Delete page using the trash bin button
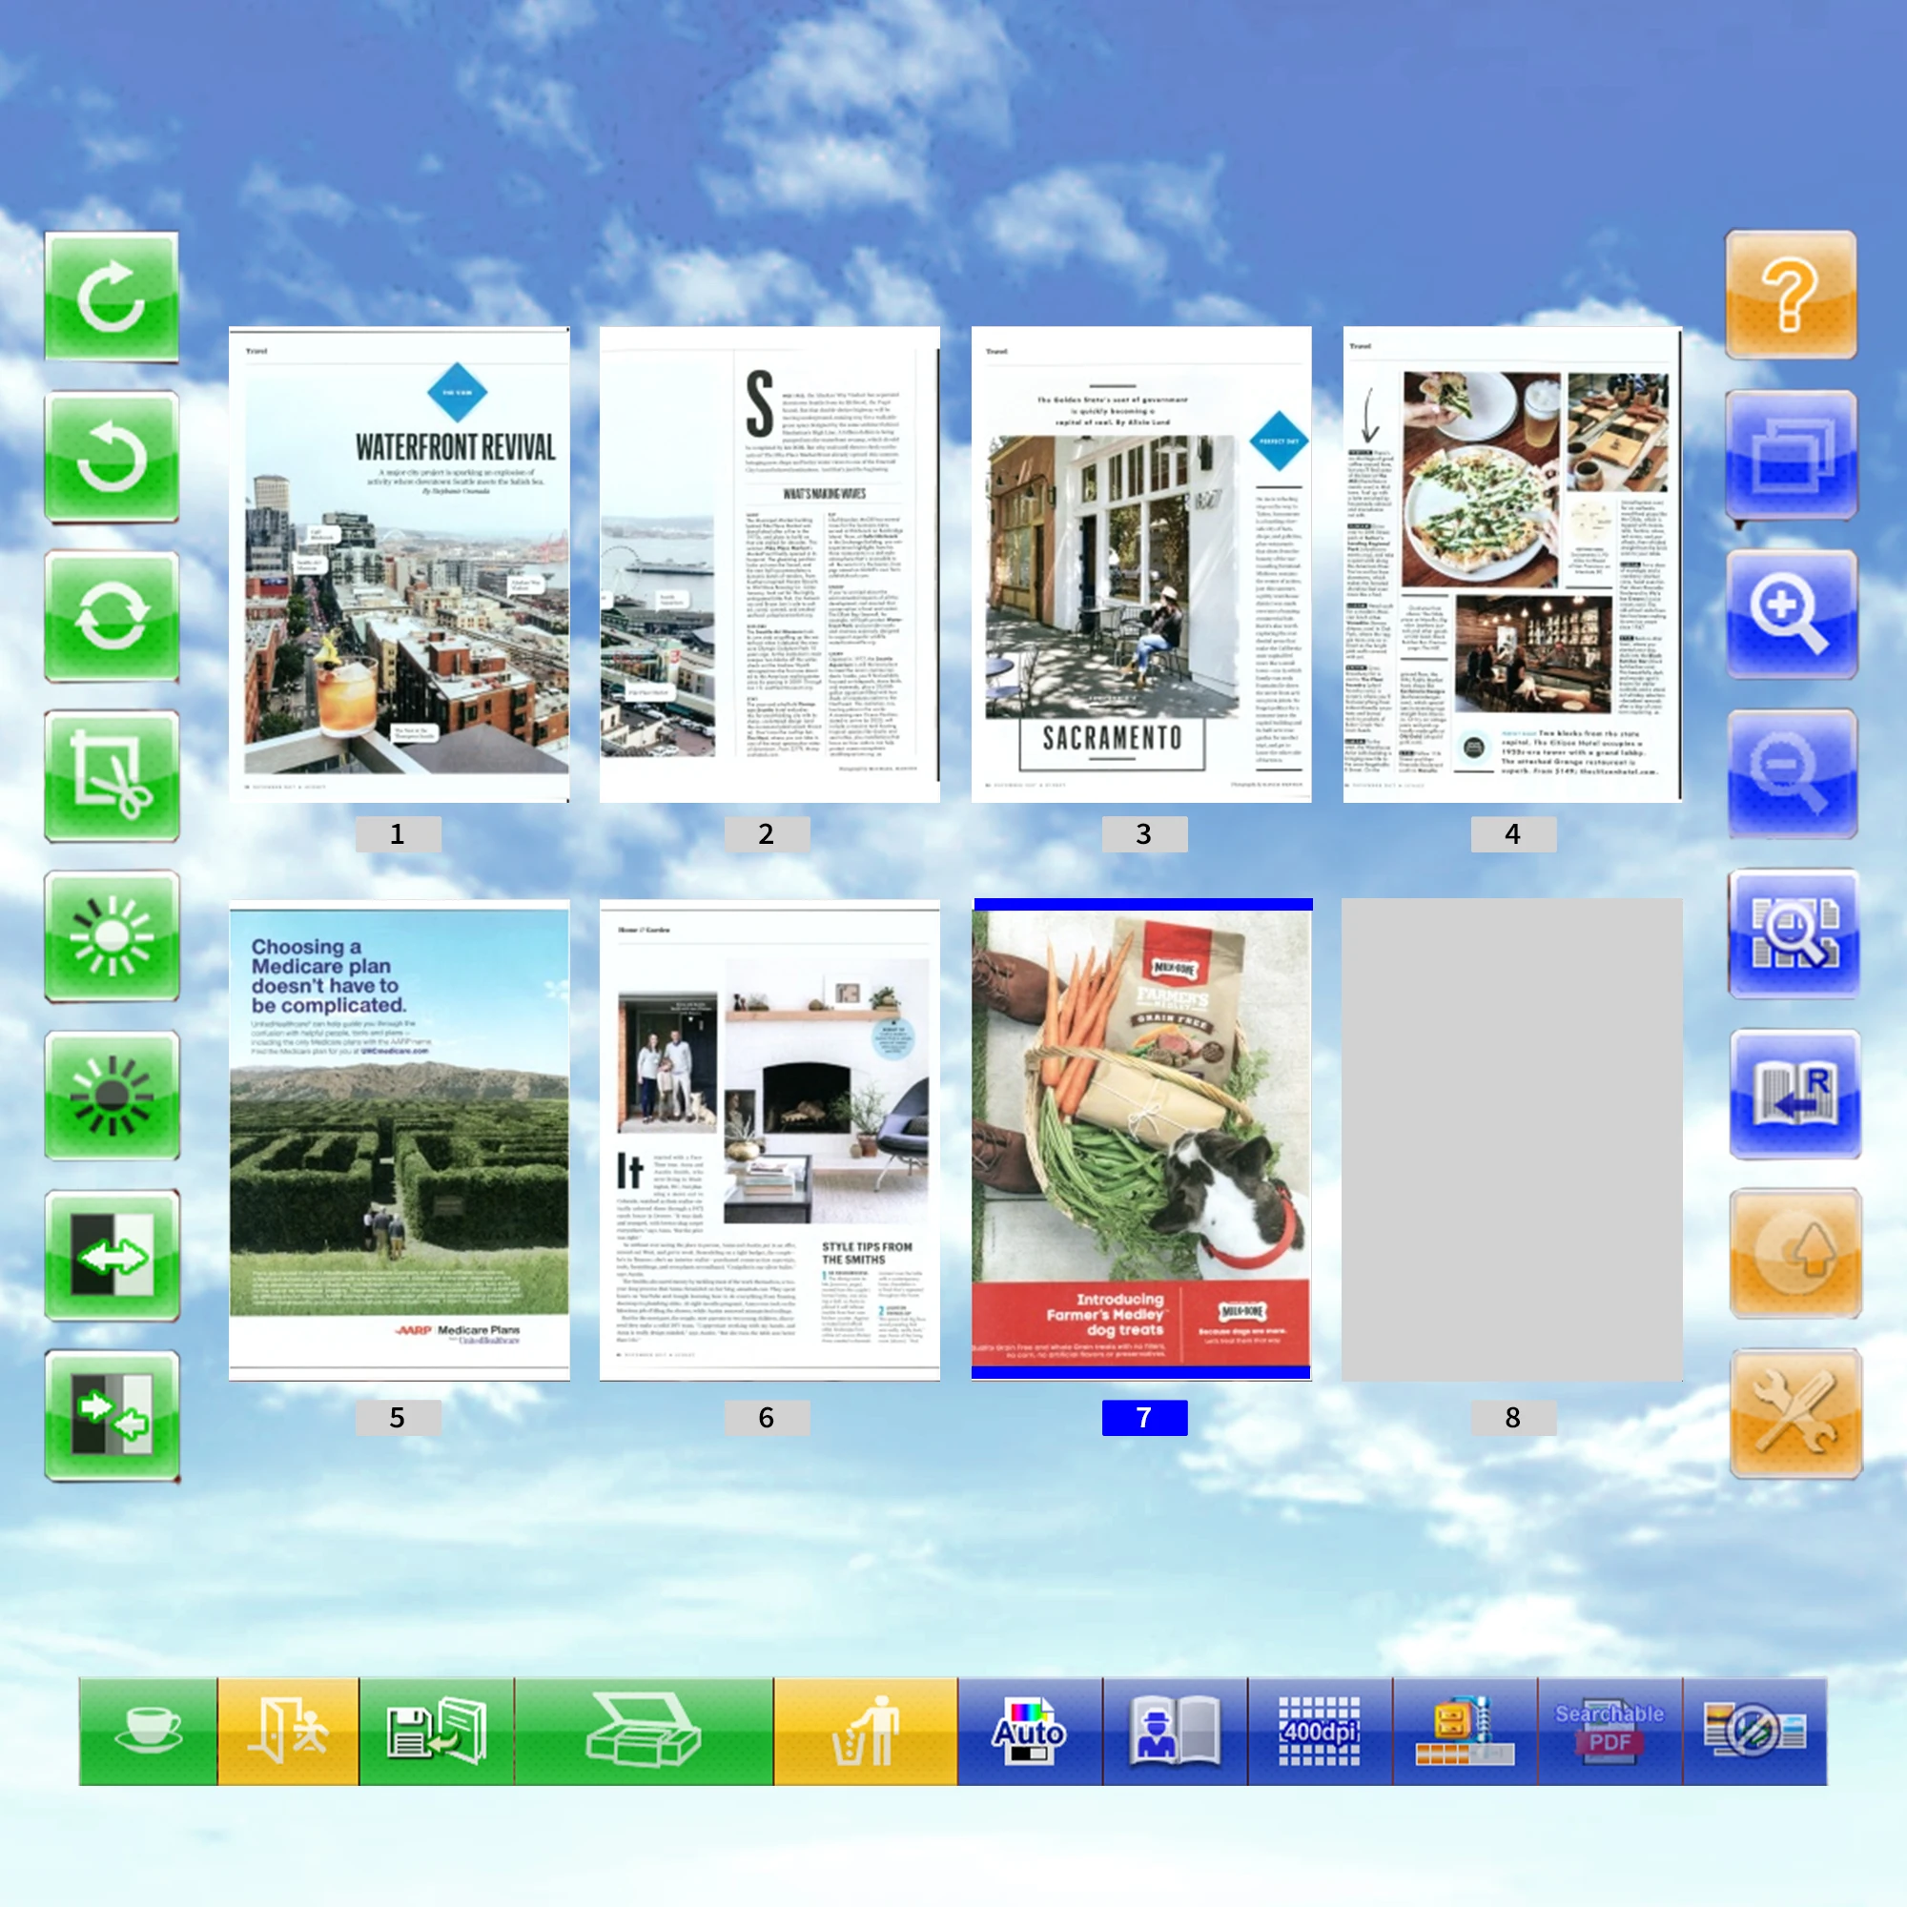Screen dimensions: 1907x1907 tap(865, 1732)
